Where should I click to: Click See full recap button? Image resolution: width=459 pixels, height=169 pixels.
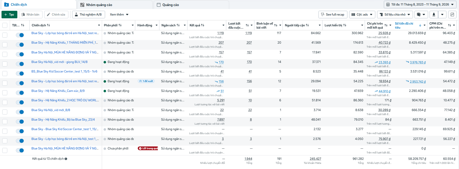coord(333,15)
